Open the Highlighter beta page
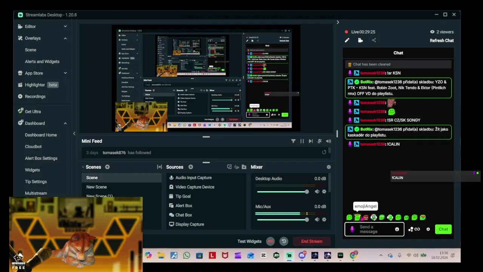Viewport: 483px width, 272px height. point(38,85)
